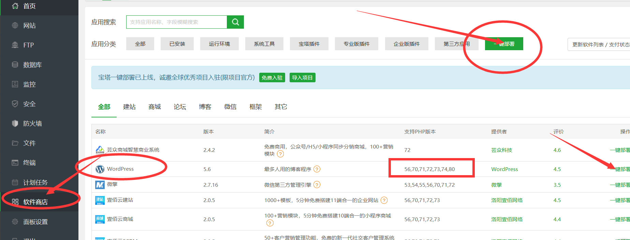
Task: Switch to the 框架 tab
Action: 255,107
